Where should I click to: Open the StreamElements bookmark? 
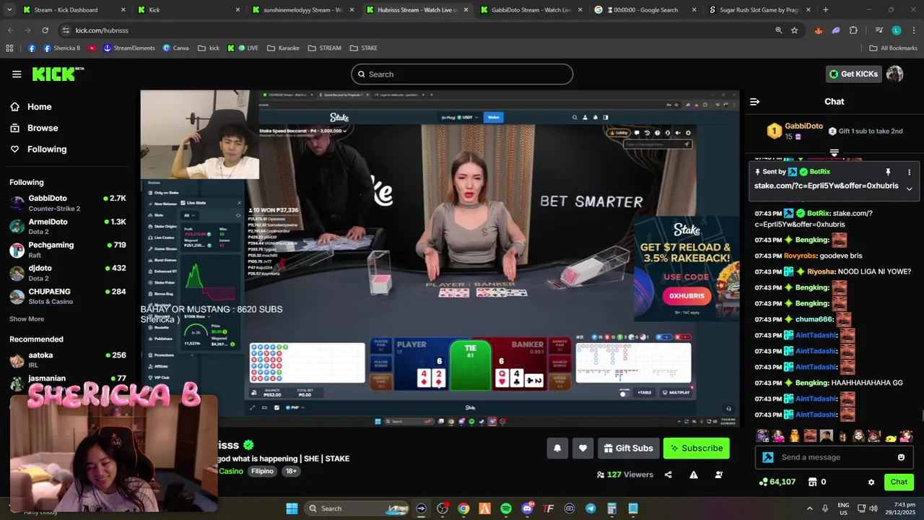[129, 48]
